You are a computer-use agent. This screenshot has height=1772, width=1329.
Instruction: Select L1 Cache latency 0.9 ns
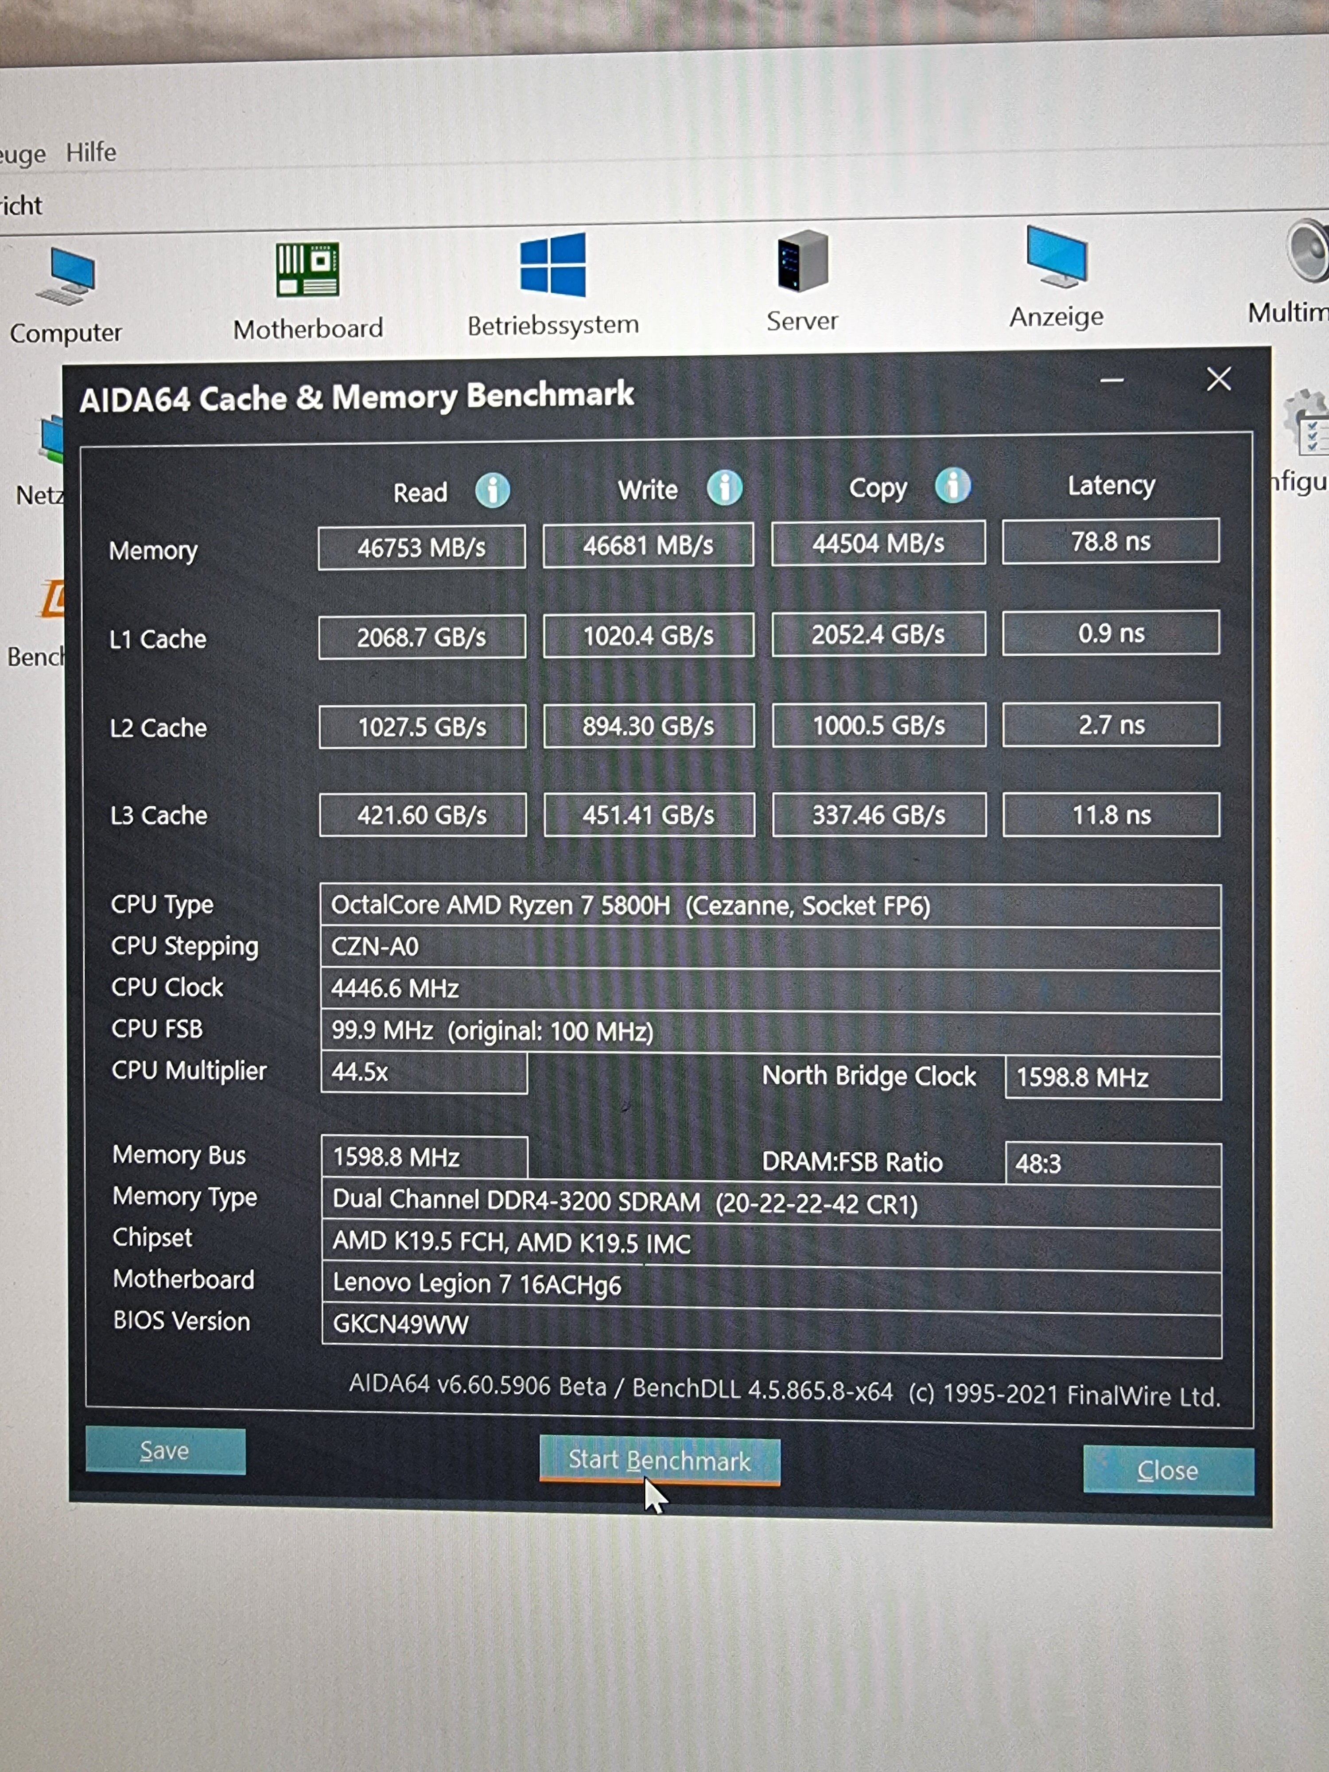tap(1111, 633)
